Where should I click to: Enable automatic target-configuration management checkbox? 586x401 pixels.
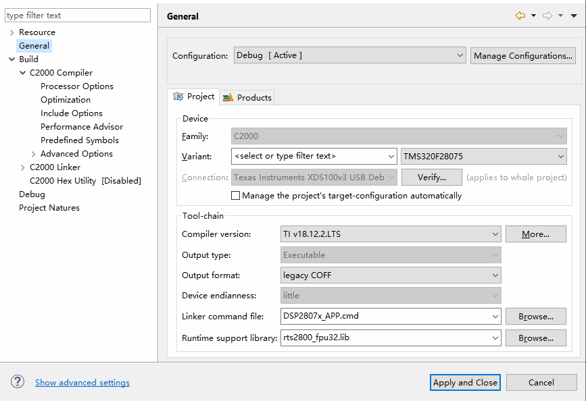[x=236, y=196]
